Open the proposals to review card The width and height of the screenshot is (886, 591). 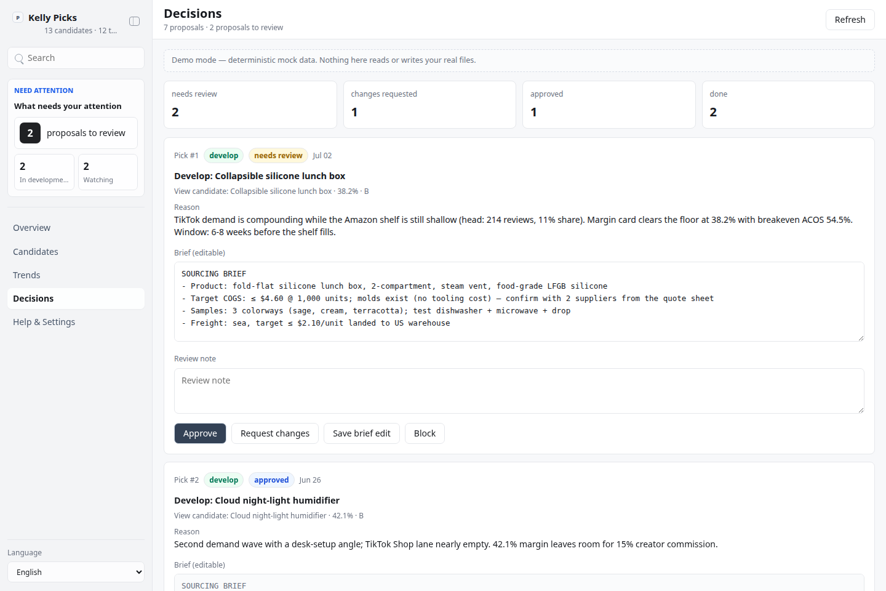[x=76, y=133]
